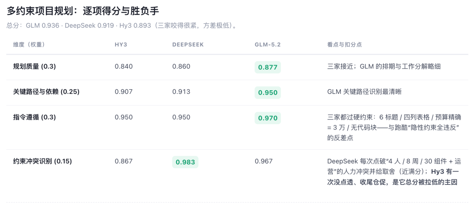Image resolution: width=476 pixels, height=206 pixels.
Task: Click DeepSeek score 0.913 in 关键路径 row
Action: coord(181,92)
